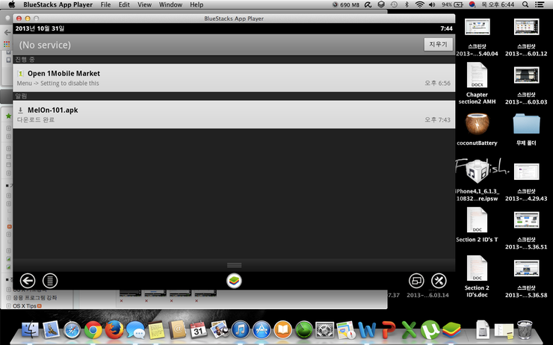The image size is (553, 345).
Task: Open the BlueStacks App Player application menu
Action: pyautogui.click(x=58, y=4)
